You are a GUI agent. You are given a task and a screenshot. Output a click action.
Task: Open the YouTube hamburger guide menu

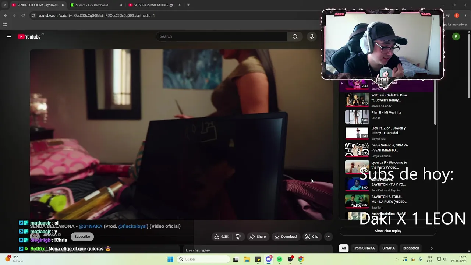(x=9, y=36)
